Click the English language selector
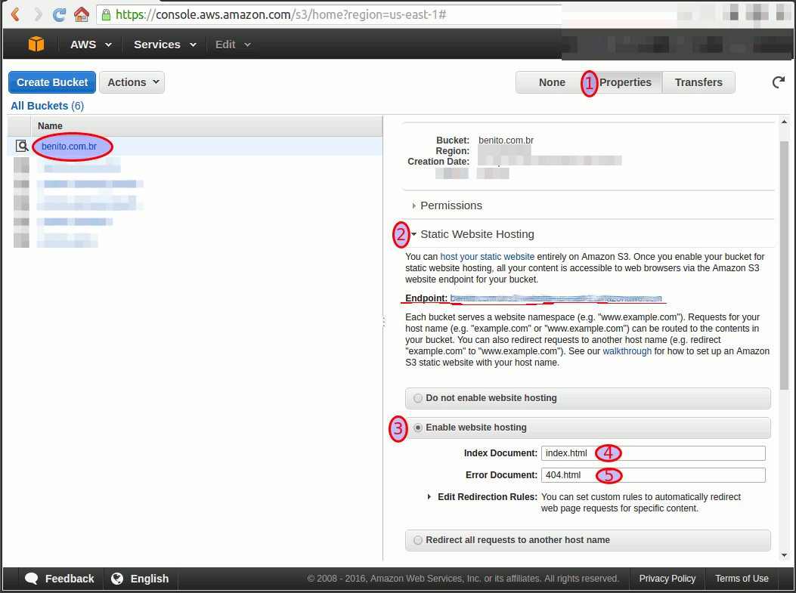796x593 pixels. tap(141, 579)
